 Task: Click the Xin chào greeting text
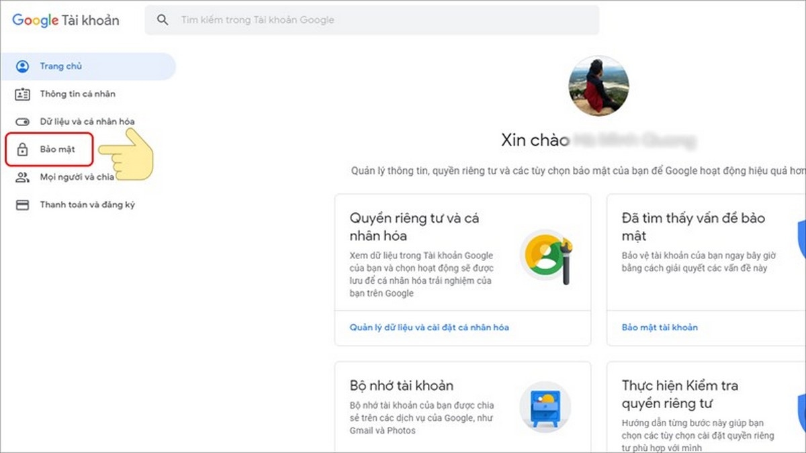tap(535, 140)
